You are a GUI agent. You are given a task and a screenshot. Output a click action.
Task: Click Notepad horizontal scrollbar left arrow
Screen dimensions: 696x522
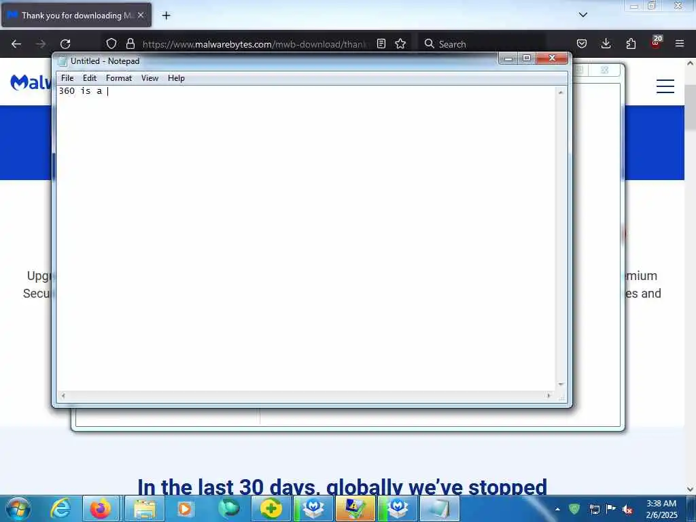coord(63,396)
